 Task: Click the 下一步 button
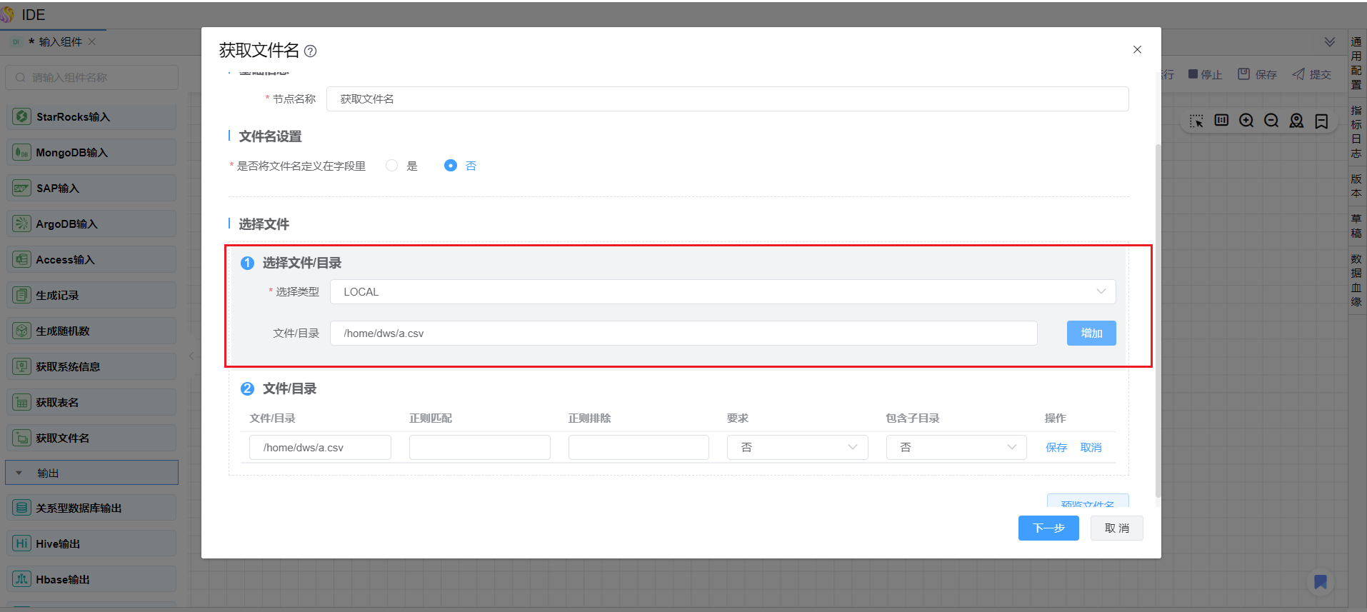coord(1048,528)
